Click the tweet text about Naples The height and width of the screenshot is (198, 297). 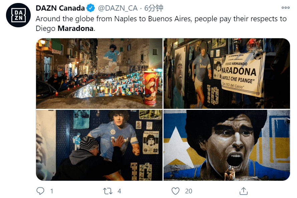[x=161, y=24]
